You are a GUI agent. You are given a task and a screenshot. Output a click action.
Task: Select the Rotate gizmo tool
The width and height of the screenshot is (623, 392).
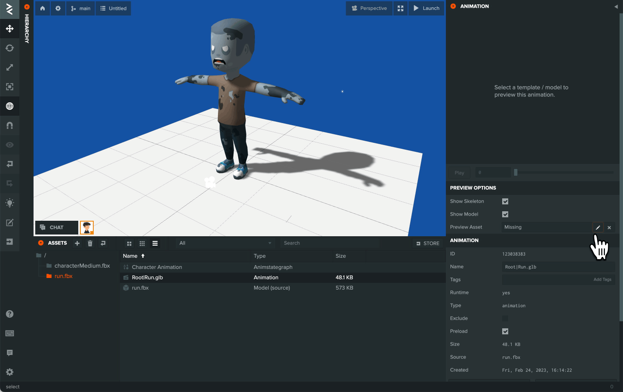click(x=9, y=48)
